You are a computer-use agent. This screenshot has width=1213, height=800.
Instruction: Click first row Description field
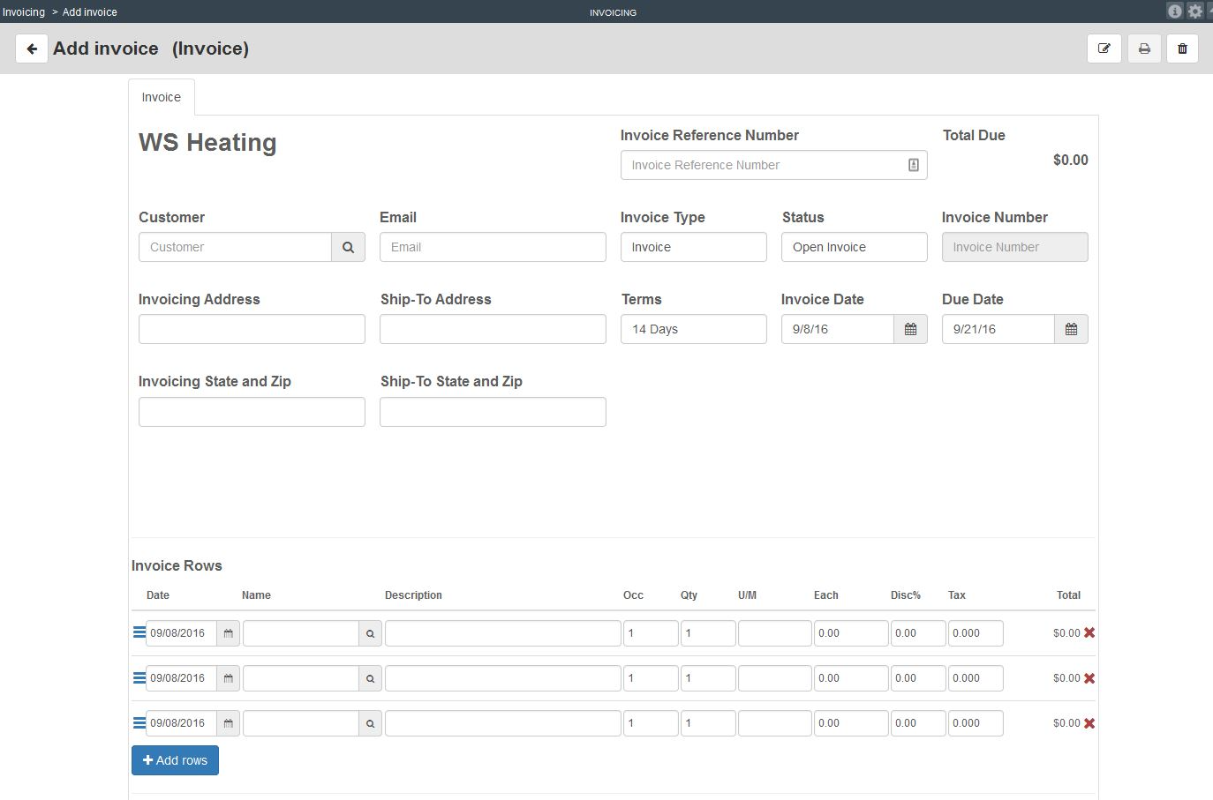coord(503,633)
